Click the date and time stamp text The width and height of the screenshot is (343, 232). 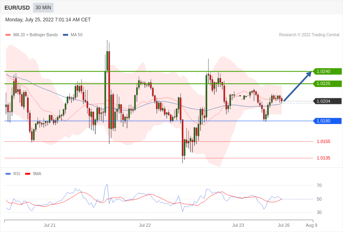[x=48, y=20]
